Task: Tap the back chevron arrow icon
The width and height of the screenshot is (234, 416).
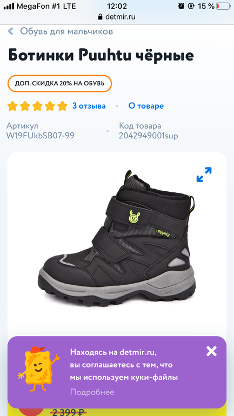Action: [11, 31]
